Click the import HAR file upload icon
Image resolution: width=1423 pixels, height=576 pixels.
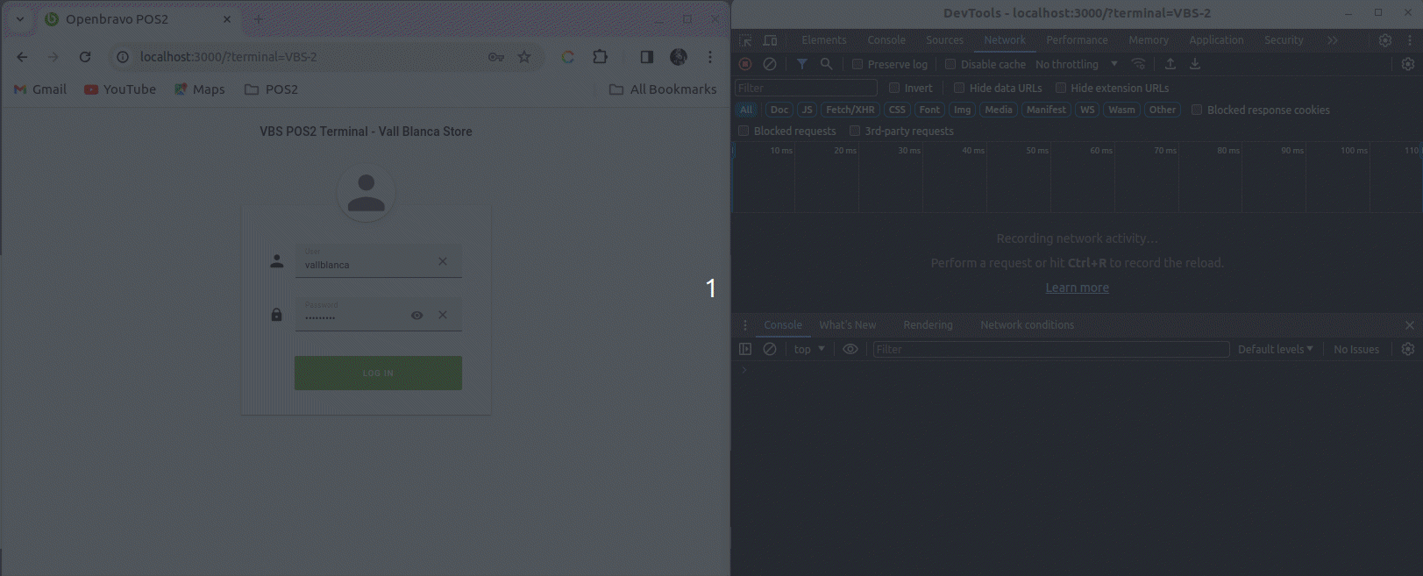click(x=1170, y=64)
